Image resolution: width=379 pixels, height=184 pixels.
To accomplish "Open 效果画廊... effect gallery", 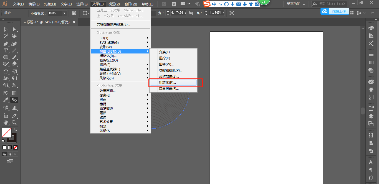I will (120, 91).
